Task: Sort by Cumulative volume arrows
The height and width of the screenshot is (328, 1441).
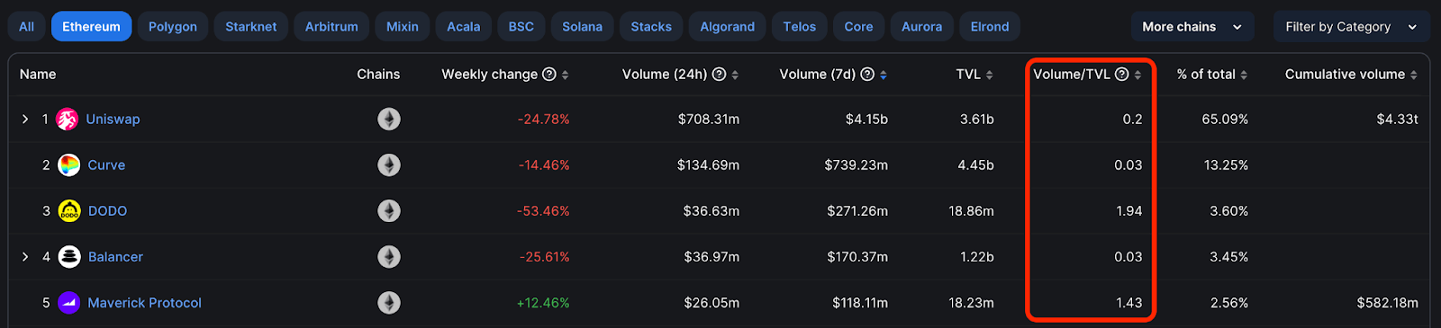Action: click(1413, 75)
